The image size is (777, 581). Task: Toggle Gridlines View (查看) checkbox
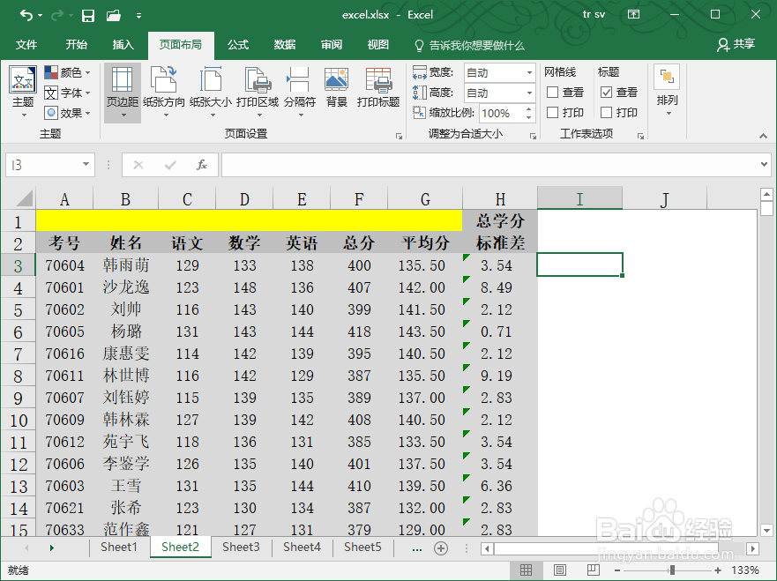click(x=552, y=92)
